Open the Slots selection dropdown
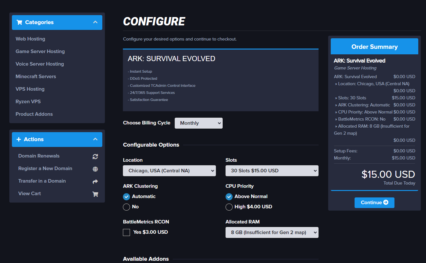 [x=272, y=171]
